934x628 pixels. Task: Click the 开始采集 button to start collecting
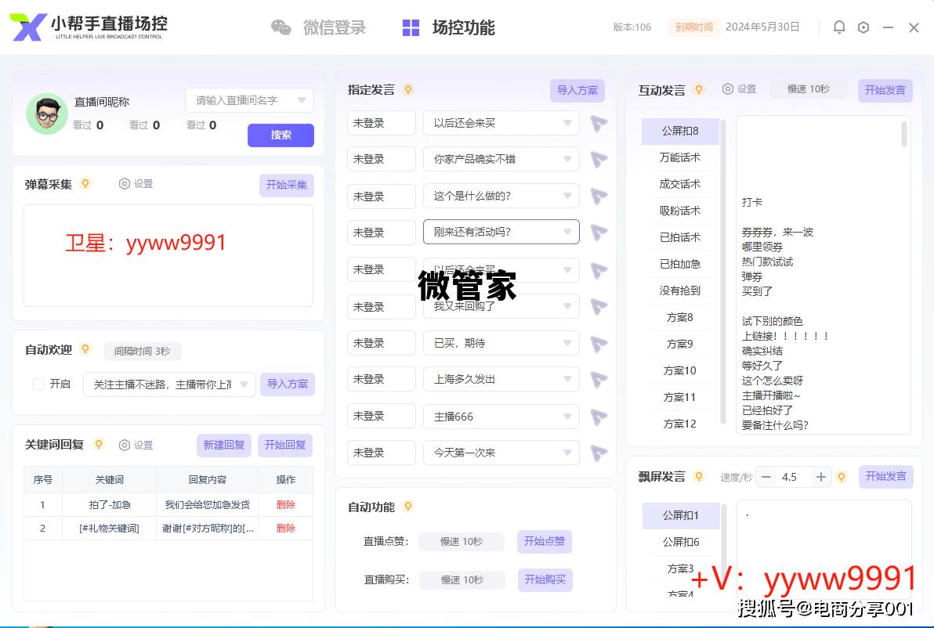[x=286, y=185]
